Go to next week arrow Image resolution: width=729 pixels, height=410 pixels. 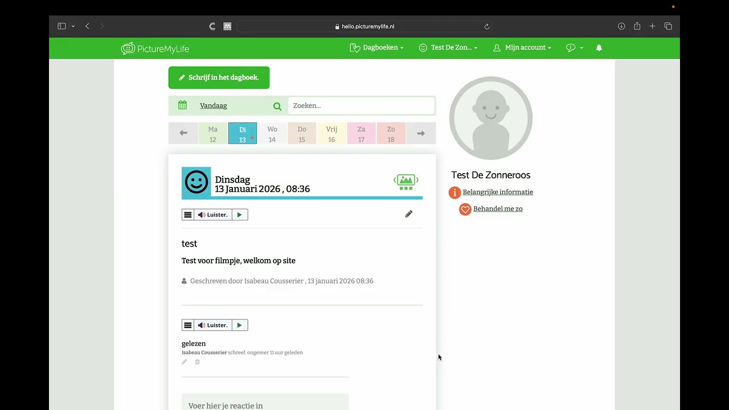click(421, 133)
